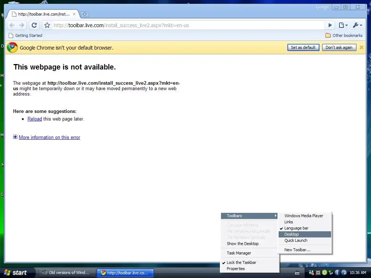The image size is (371, 278).
Task: Enable the Quick Launch toolbar
Action: [305, 240]
